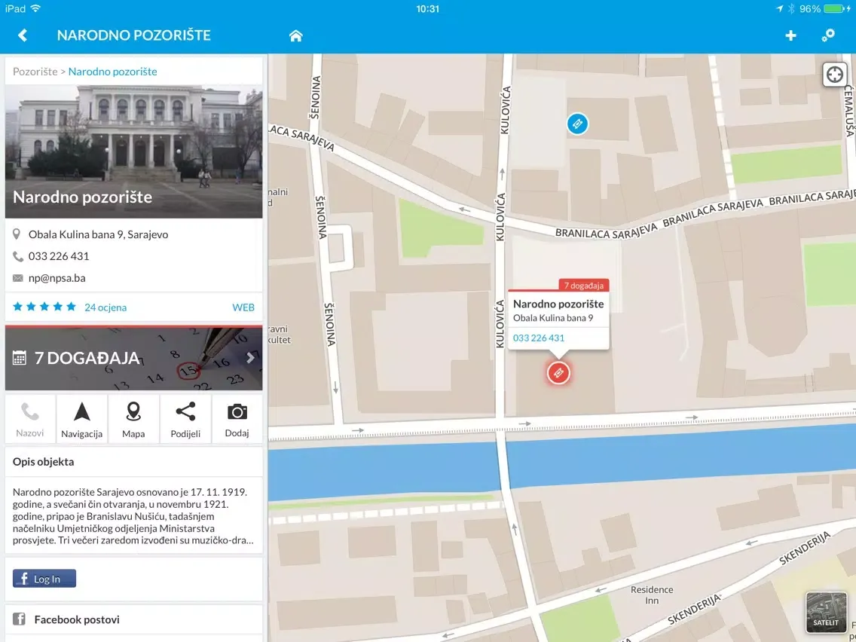The image size is (856, 642).
Task: Expand the Opis objekta description text
Action: coord(133,516)
